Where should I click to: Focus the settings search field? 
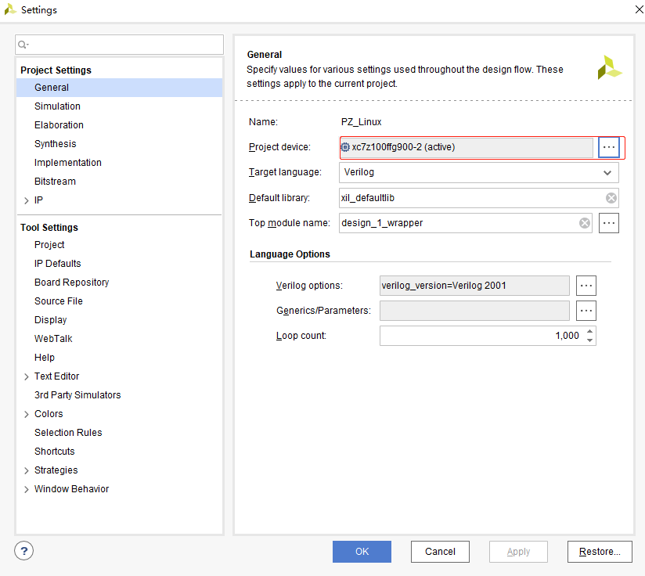click(119, 45)
